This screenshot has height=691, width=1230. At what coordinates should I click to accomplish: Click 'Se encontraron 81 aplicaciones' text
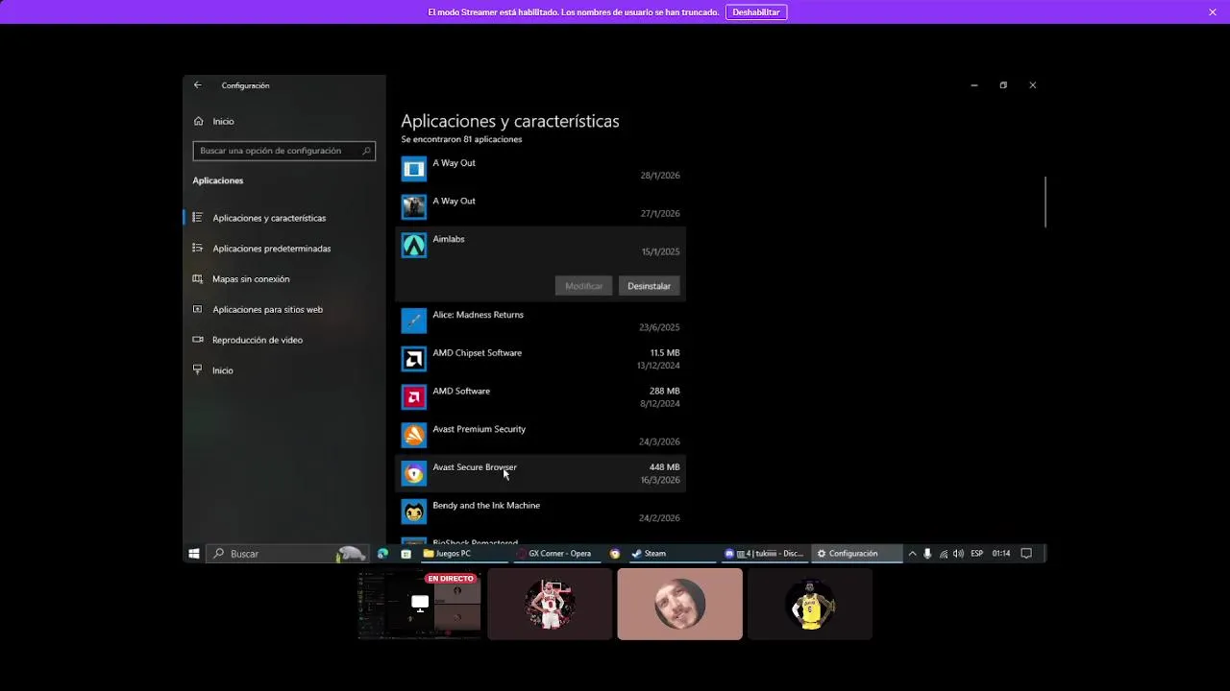tap(462, 139)
